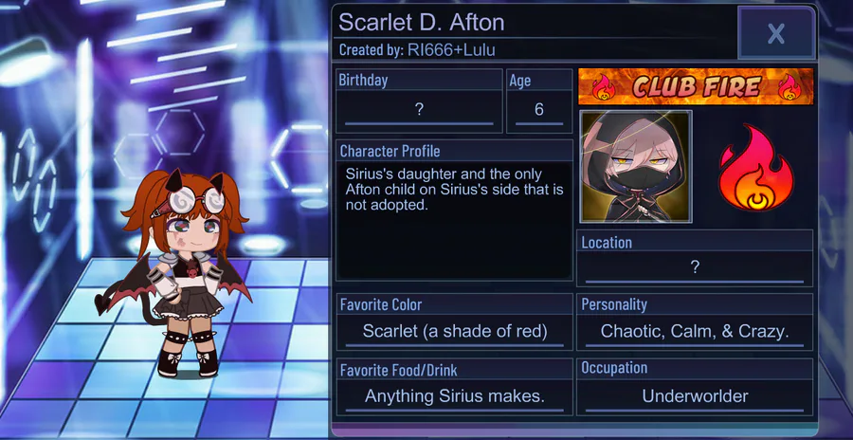This screenshot has height=440, width=853.
Task: Click the right flame icon in banner
Action: click(x=789, y=87)
